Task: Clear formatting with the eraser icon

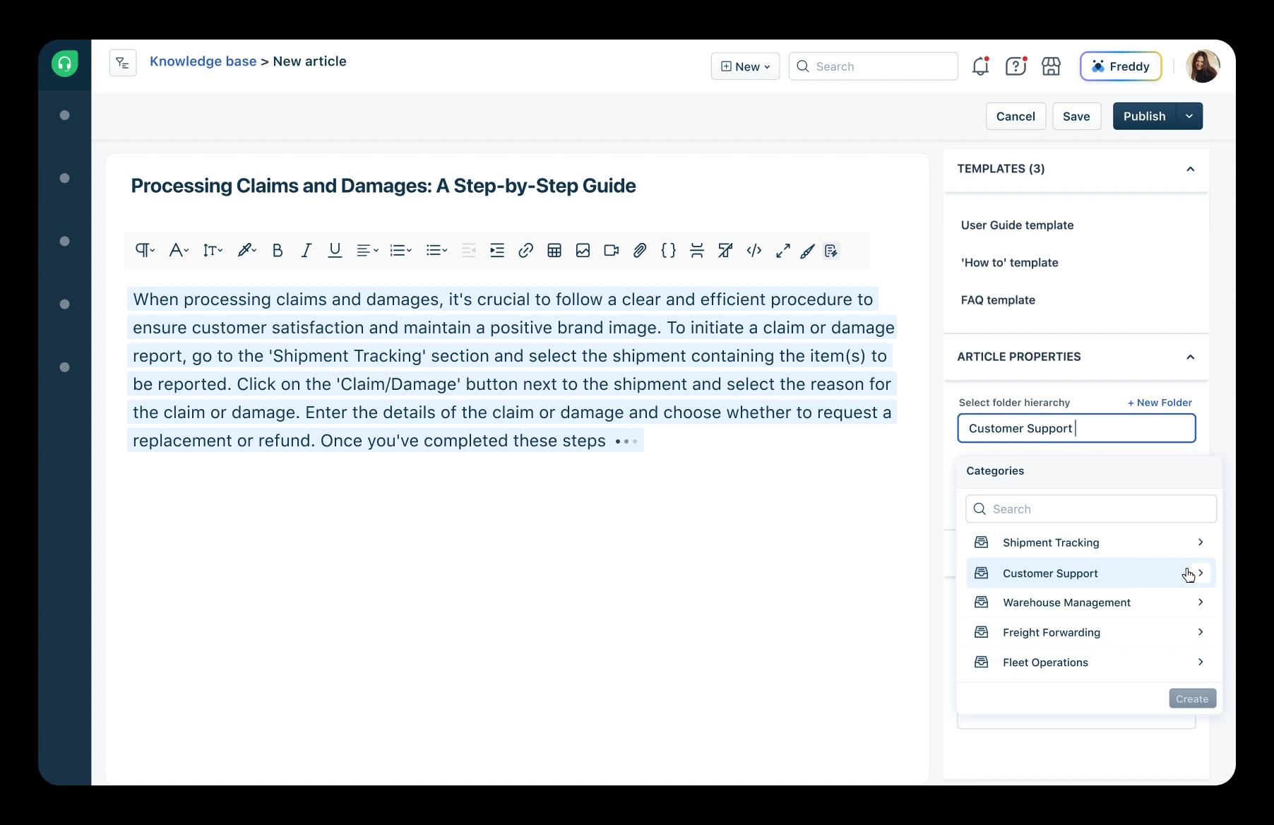Action: pos(725,250)
